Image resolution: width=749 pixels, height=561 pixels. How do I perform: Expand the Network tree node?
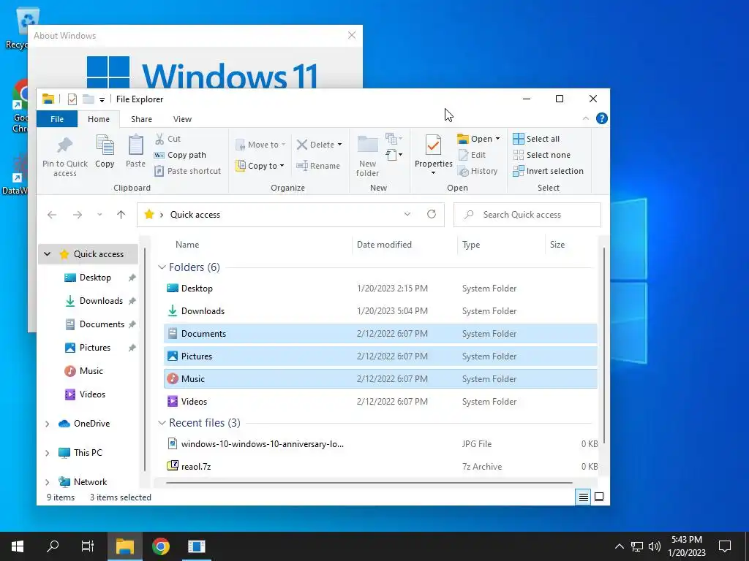pos(48,482)
